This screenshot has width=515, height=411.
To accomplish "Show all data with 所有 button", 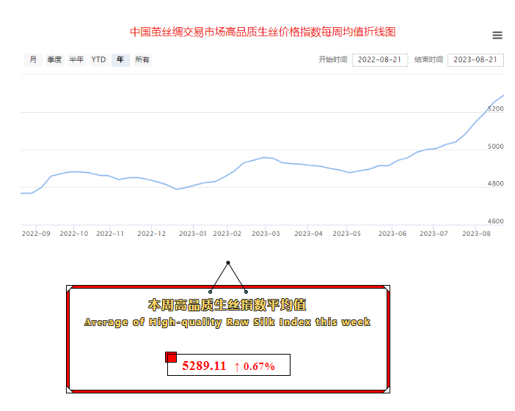I will click(142, 60).
